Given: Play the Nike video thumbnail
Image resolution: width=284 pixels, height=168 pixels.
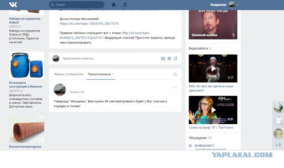Looking at the screenshot, I should point(213,69).
